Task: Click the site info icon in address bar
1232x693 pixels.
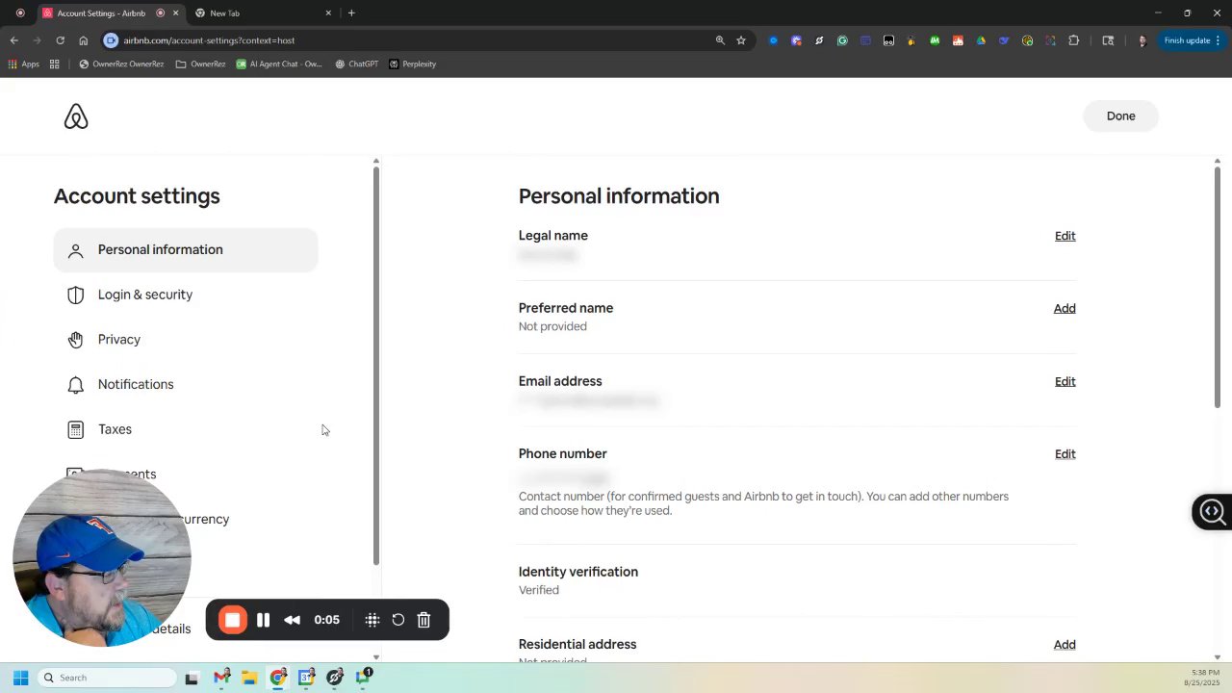Action: 111,40
